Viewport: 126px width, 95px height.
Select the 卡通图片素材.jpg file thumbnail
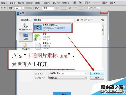click(x=38, y=27)
